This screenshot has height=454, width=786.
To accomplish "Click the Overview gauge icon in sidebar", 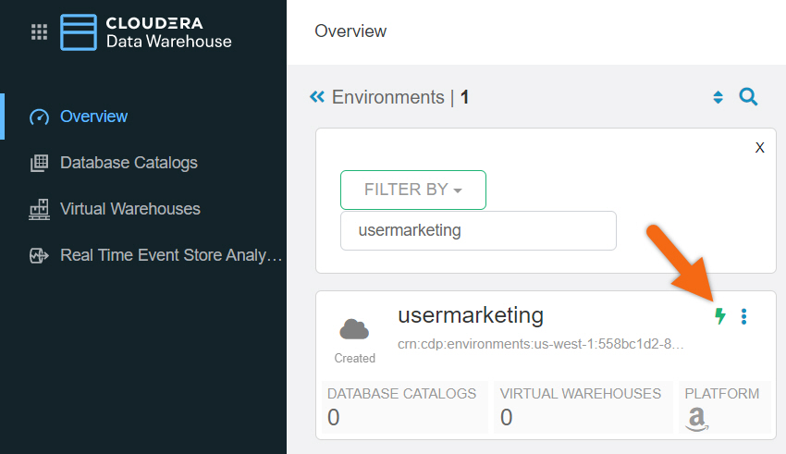I will point(39,117).
